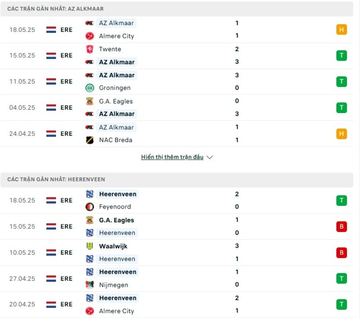
Task: Open the Feyenoord team crest
Action: [90, 207]
